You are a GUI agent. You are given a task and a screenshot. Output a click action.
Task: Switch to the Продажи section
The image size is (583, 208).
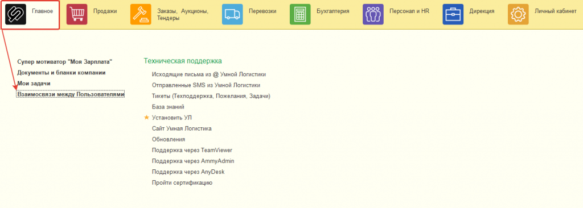105,11
